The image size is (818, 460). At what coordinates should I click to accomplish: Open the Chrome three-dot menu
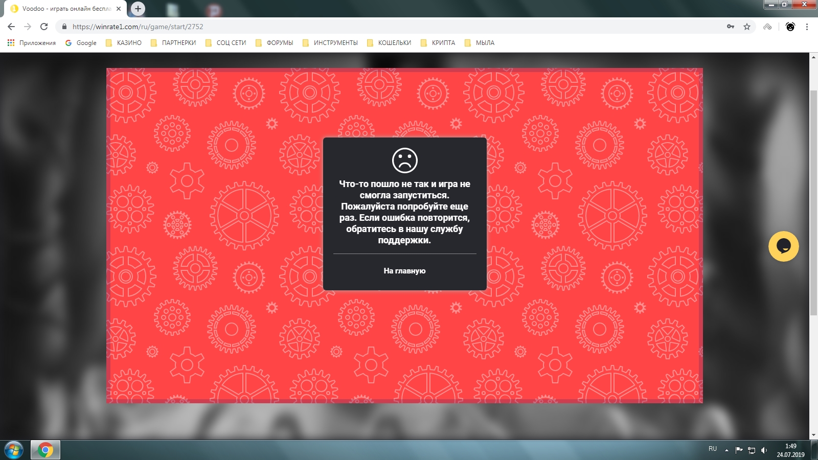807,27
